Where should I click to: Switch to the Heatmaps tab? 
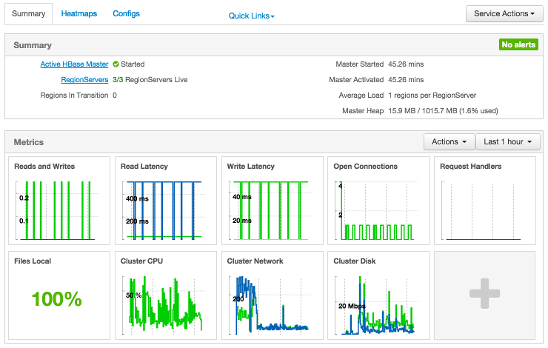click(79, 13)
